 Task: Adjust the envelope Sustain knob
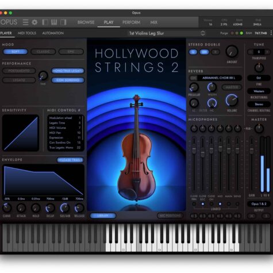click(65, 208)
